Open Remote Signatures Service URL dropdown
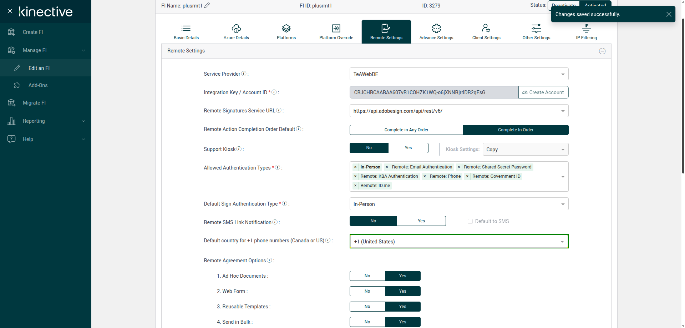 tap(459, 111)
